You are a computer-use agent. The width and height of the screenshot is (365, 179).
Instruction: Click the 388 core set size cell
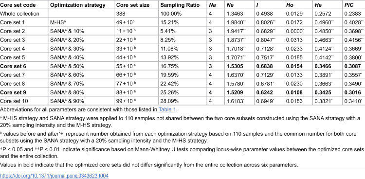tap(120, 14)
